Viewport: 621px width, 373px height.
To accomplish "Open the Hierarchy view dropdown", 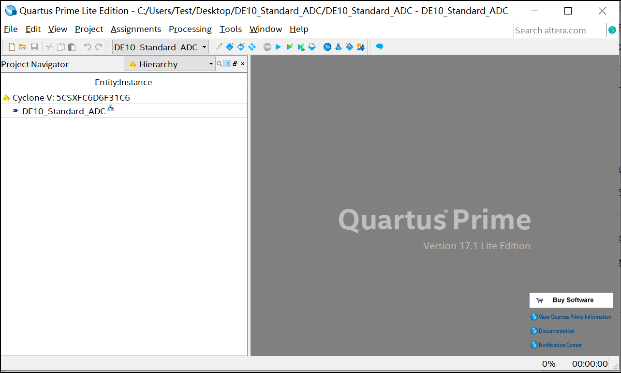I will (x=170, y=64).
